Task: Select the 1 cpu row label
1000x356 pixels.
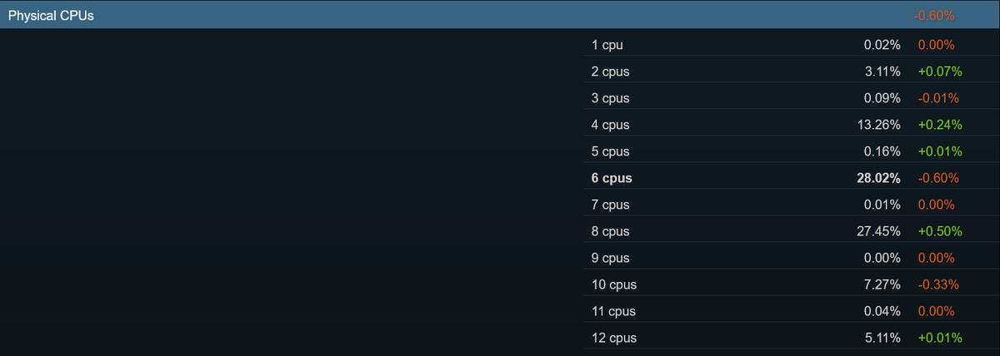Action: (607, 45)
